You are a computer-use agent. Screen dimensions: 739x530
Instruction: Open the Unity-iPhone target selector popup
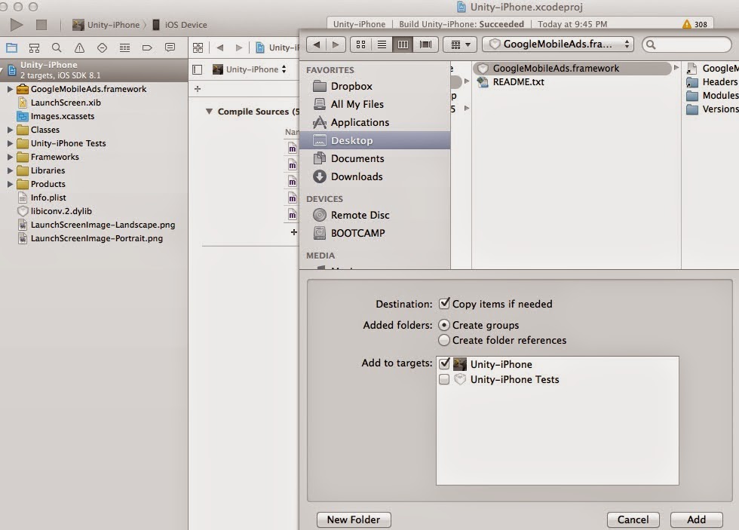(x=250, y=69)
